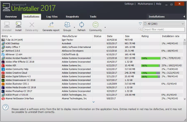Click the Uninstall toolbar icon
This screenshot has width=187, height=122.
[x=7, y=25]
